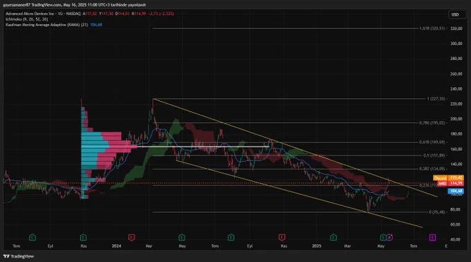Click the blue 104,68 KAMA price tag
The height and width of the screenshot is (262, 471).
tap(456, 191)
